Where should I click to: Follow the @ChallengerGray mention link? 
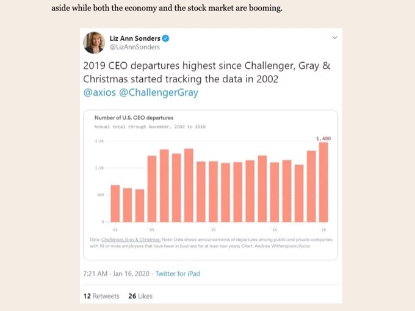159,92
